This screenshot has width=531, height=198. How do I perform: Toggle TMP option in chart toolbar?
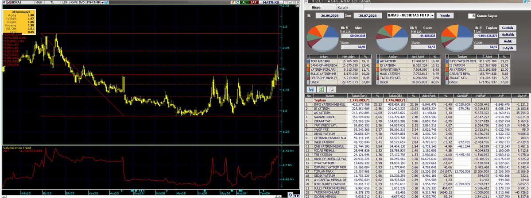coord(97,2)
